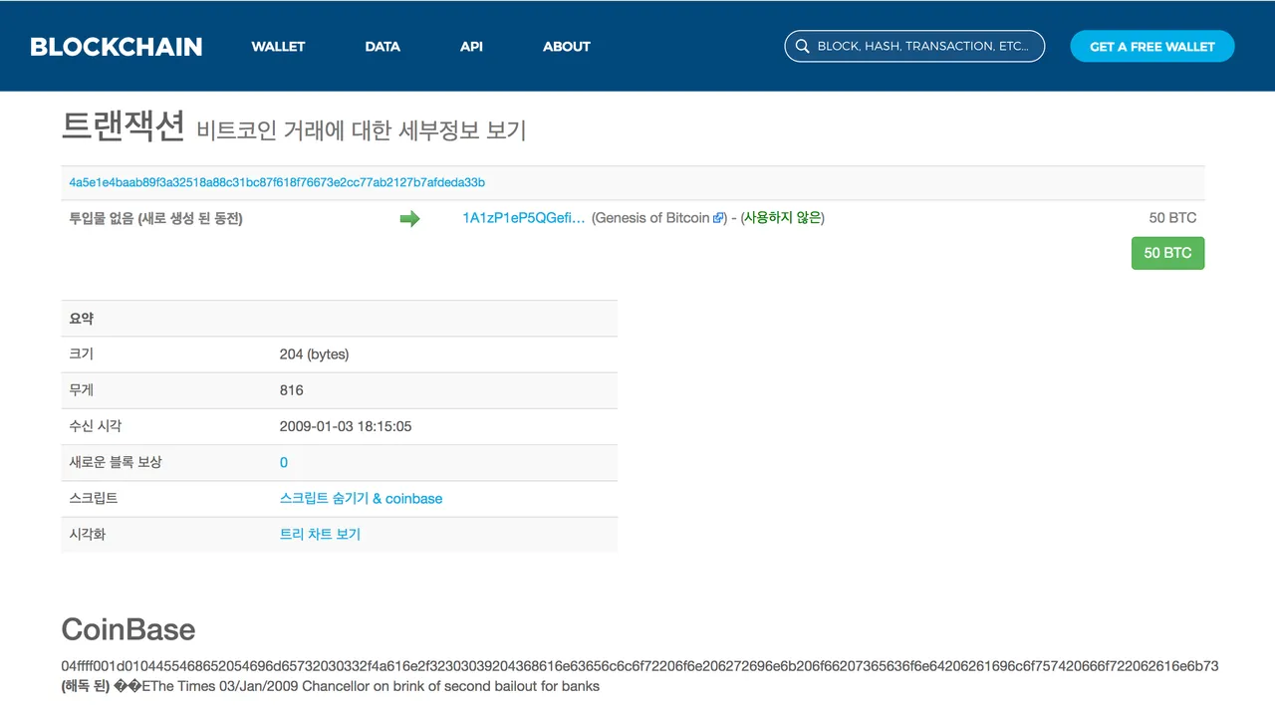The image size is (1275, 706).
Task: Open external link icon beside Genesis of Bitcoin
Action: click(x=718, y=218)
